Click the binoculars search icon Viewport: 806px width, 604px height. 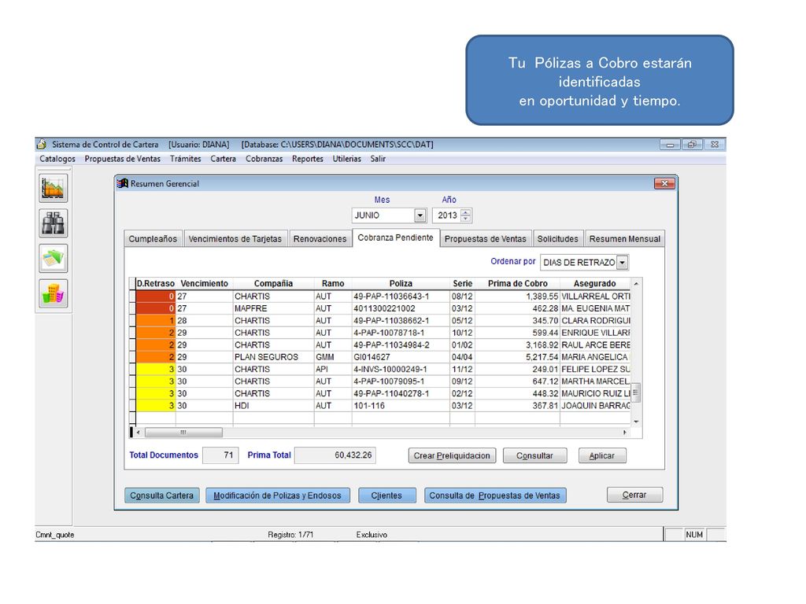pyautogui.click(x=54, y=223)
